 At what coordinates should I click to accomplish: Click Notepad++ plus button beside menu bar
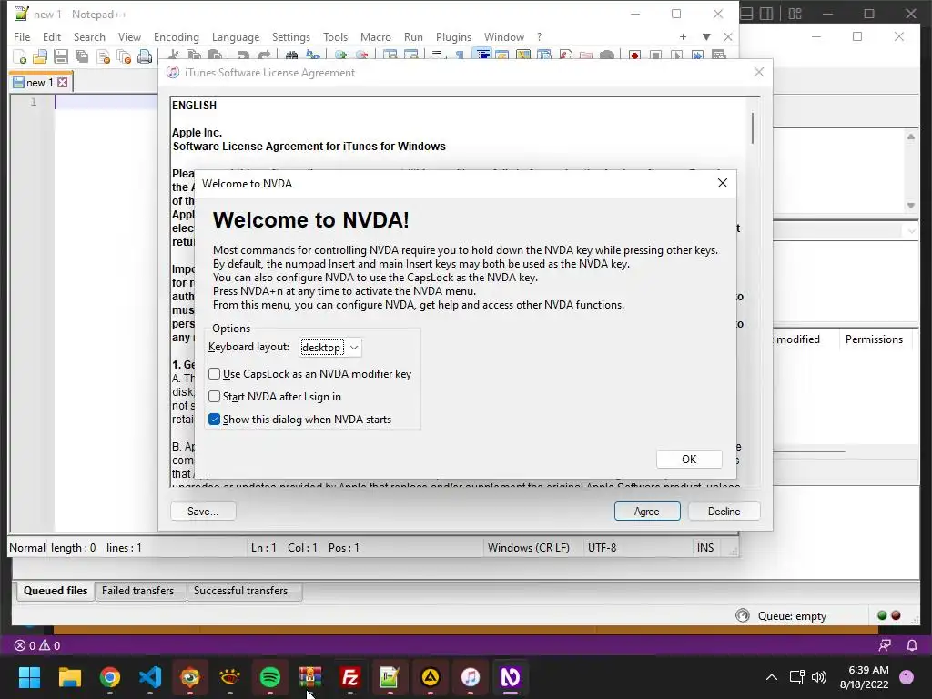coord(683,36)
